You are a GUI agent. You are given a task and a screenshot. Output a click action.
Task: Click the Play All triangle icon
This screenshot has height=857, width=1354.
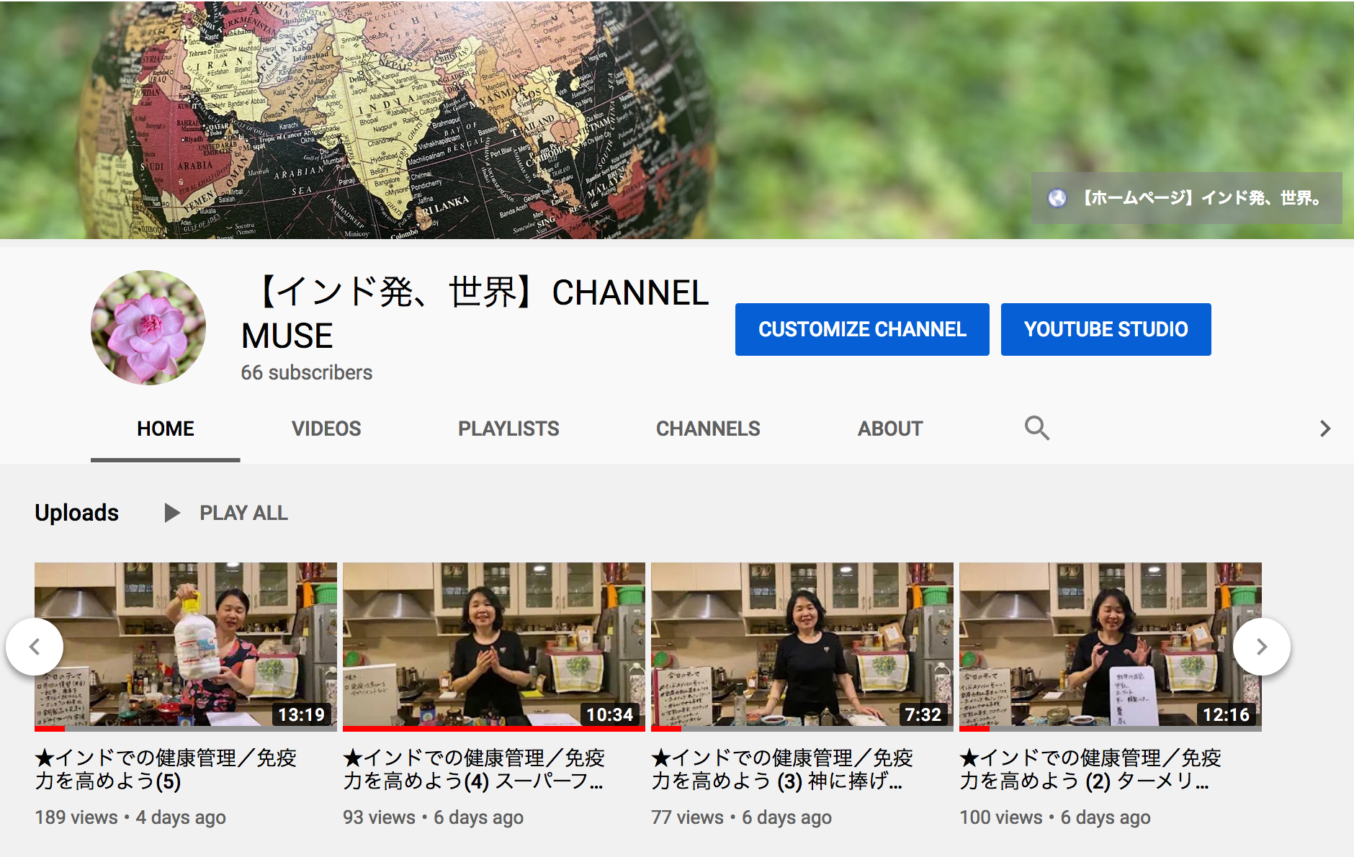coord(171,513)
